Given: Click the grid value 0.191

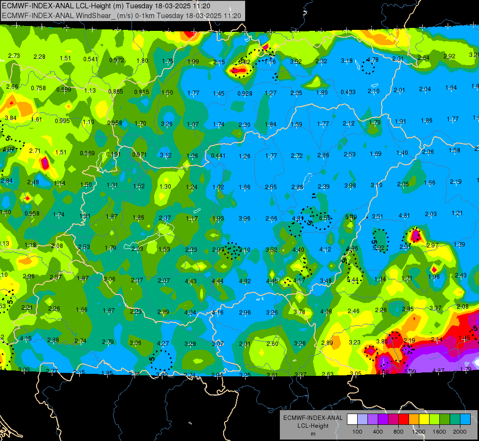Looking at the screenshot, I should (114, 154).
